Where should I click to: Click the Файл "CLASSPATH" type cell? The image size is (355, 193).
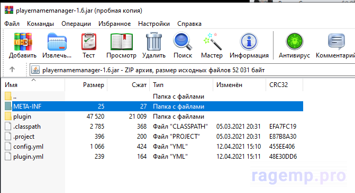coord(180,127)
